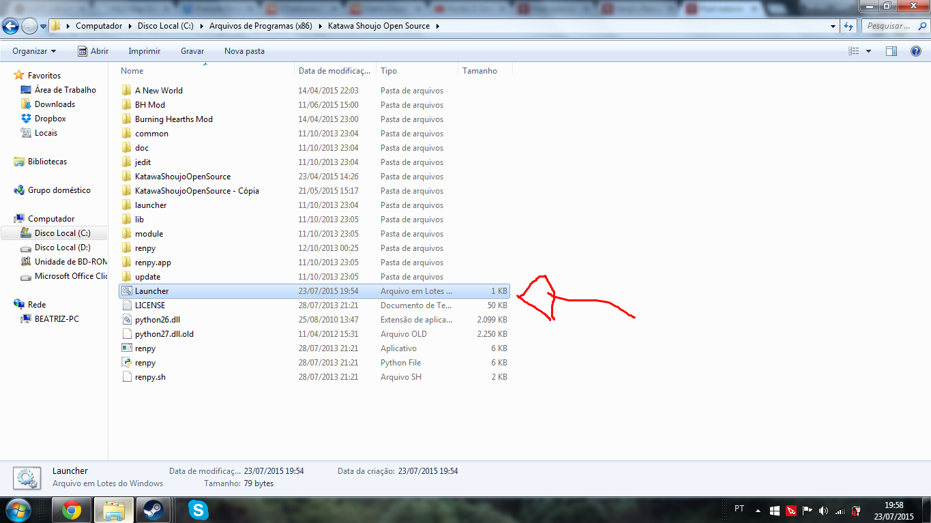
Task: Select the renpy.sh file
Action: [x=150, y=376]
